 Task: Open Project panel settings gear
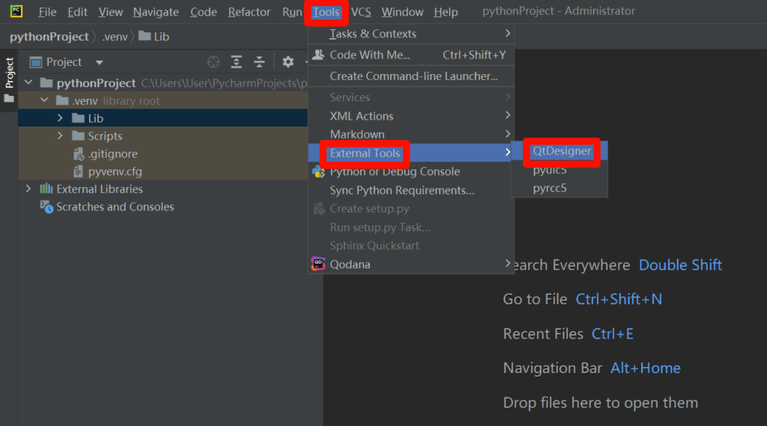288,62
